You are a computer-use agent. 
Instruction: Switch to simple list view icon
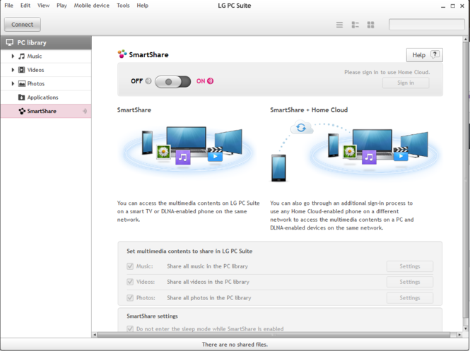(339, 25)
